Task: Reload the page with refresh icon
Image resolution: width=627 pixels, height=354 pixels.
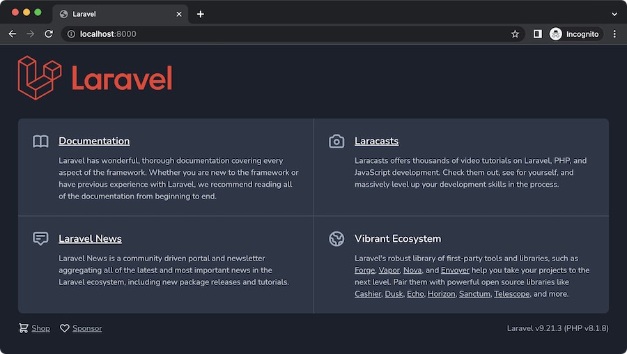Action: click(x=49, y=34)
